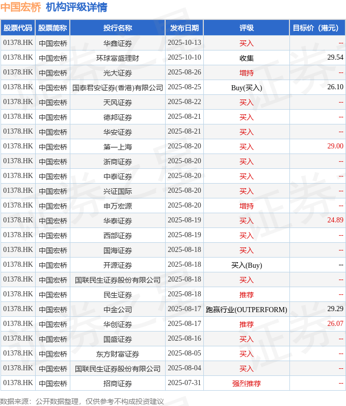346x406 pixels.
Task: Click the date 2025-08-22
Action: (184, 102)
